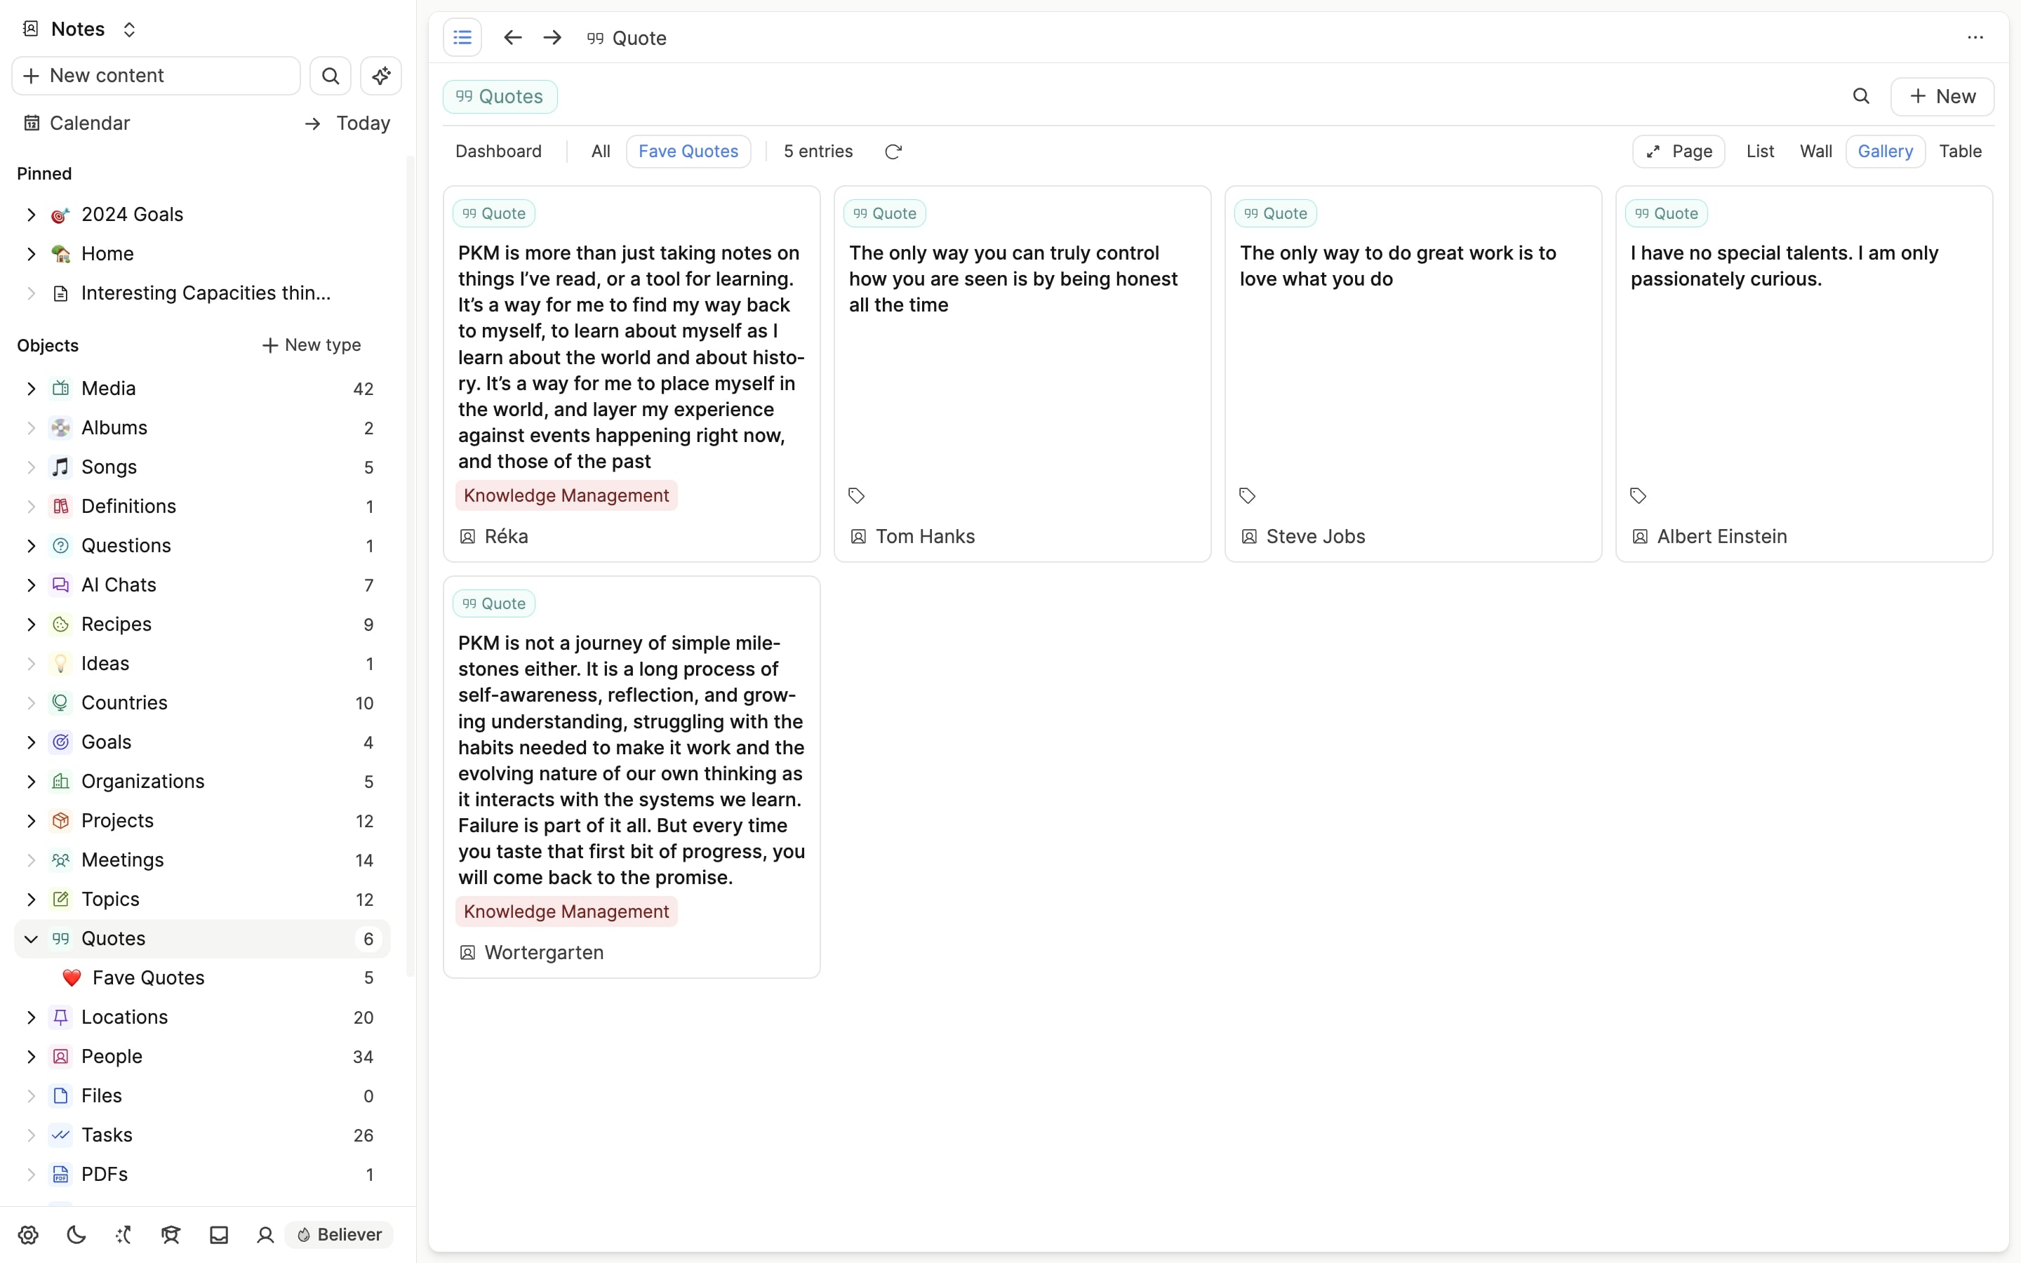Viewport: 2021px width, 1263px height.
Task: Switch to Table view
Action: pyautogui.click(x=1960, y=151)
